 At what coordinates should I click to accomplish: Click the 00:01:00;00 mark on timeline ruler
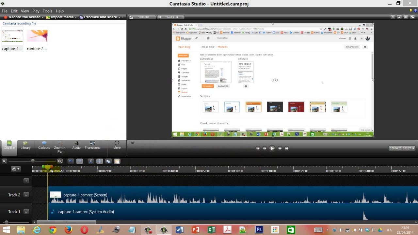click(235, 171)
